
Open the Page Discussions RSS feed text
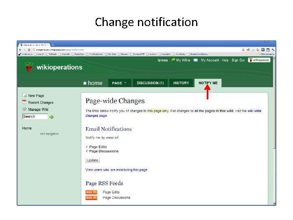coord(116,198)
